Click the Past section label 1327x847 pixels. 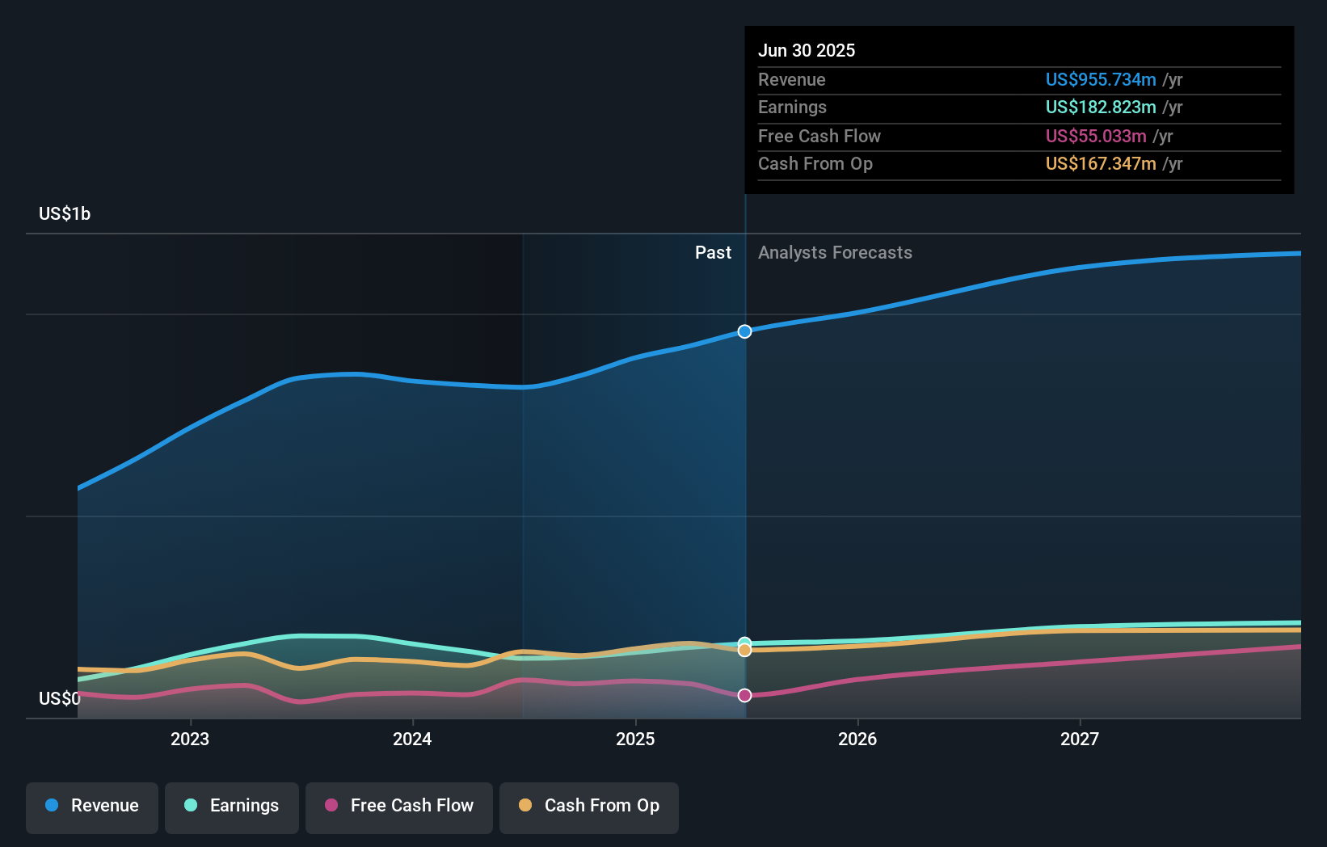pyautogui.click(x=713, y=252)
